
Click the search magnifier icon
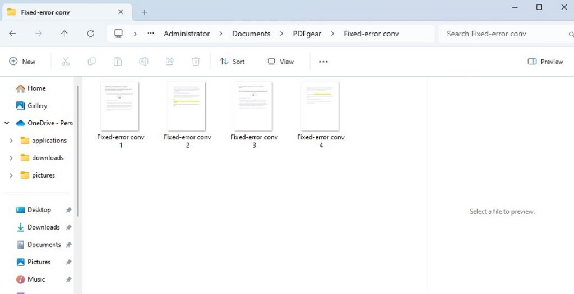[571, 34]
